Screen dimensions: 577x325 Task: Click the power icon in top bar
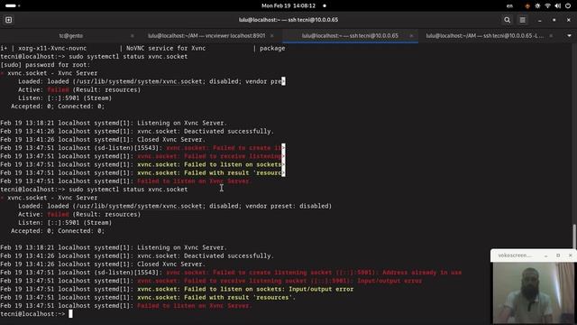(x=568, y=6)
